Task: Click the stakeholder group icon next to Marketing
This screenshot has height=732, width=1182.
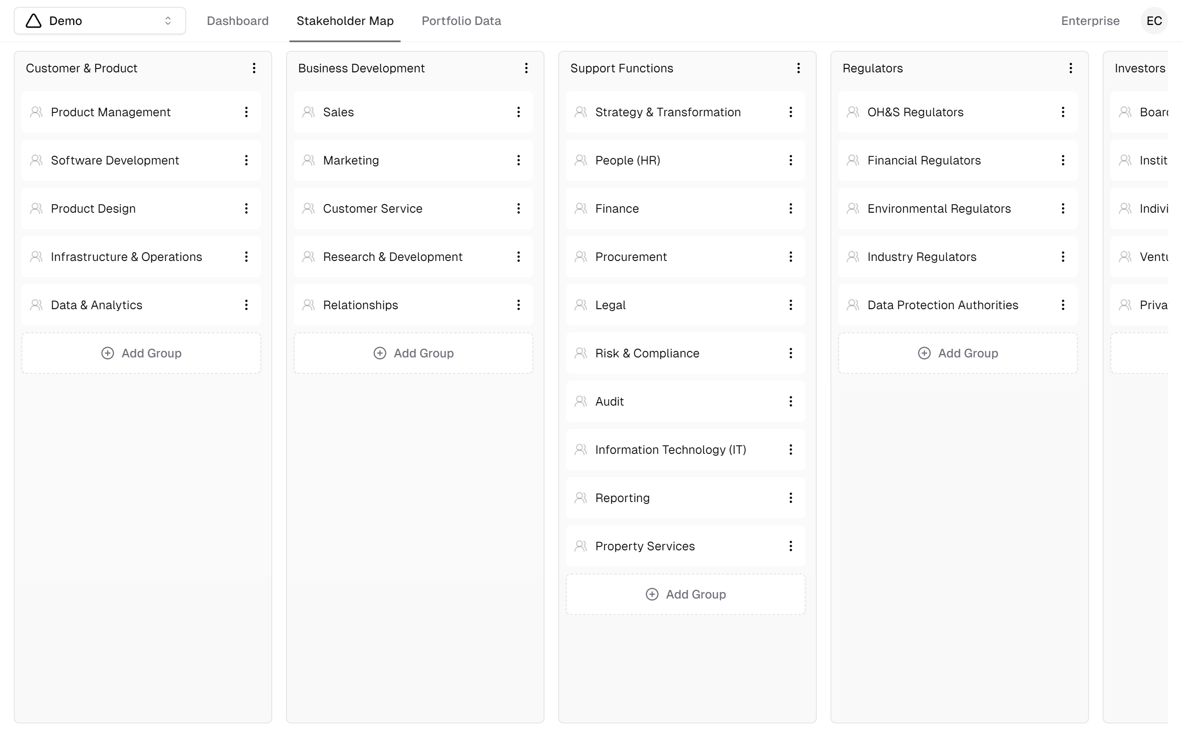Action: click(309, 160)
